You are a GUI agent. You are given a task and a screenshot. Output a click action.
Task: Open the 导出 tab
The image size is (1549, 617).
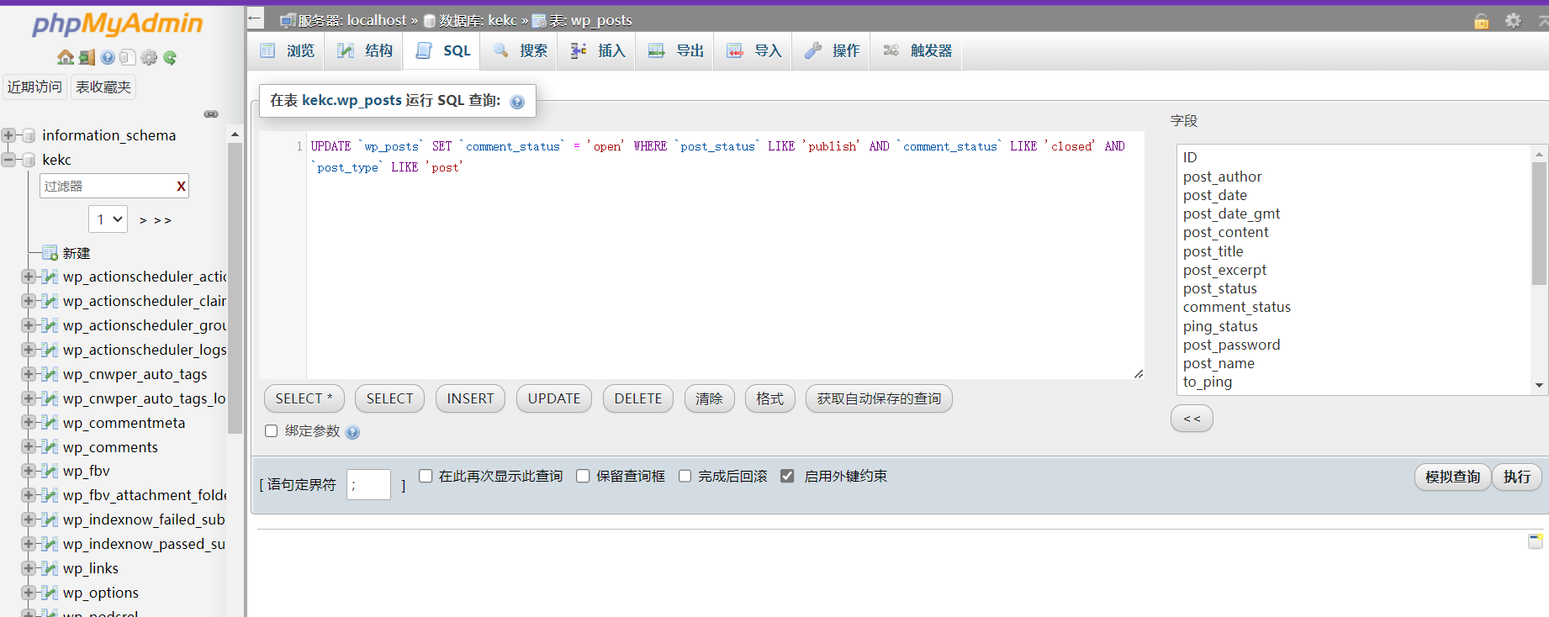pyautogui.click(x=675, y=51)
